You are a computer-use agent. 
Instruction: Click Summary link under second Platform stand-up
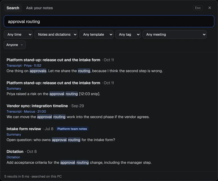click(14, 88)
